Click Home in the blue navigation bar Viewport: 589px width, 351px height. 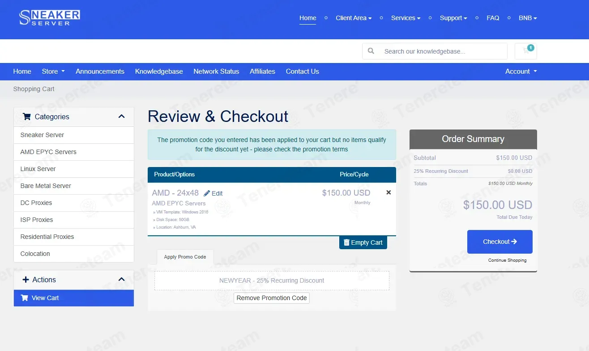22,71
